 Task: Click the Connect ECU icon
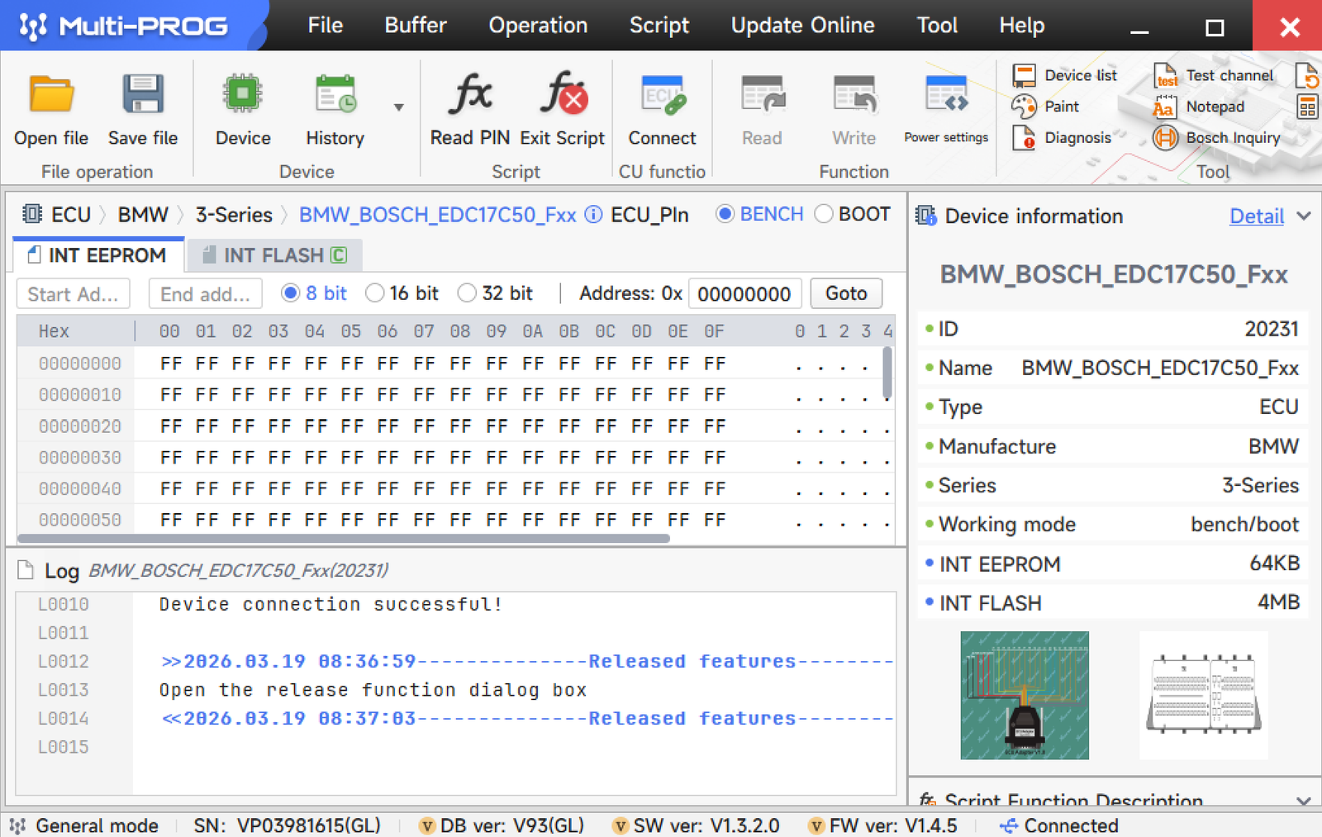coord(662,95)
